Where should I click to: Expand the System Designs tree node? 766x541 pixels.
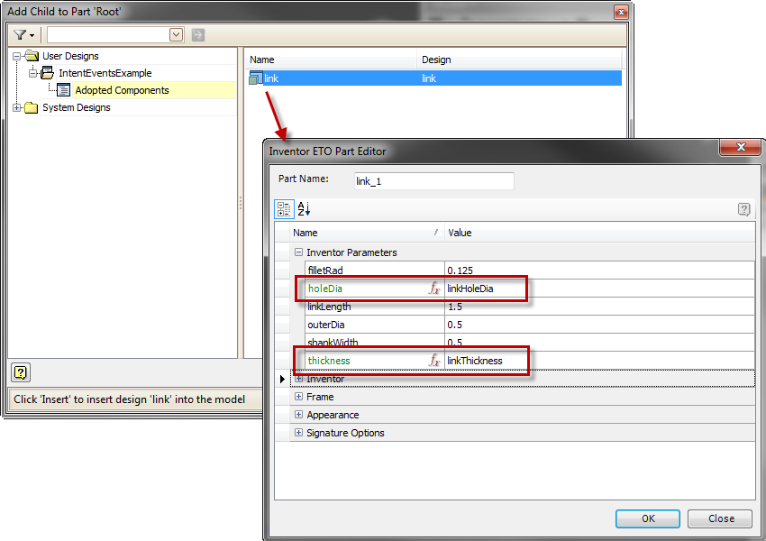click(x=16, y=107)
